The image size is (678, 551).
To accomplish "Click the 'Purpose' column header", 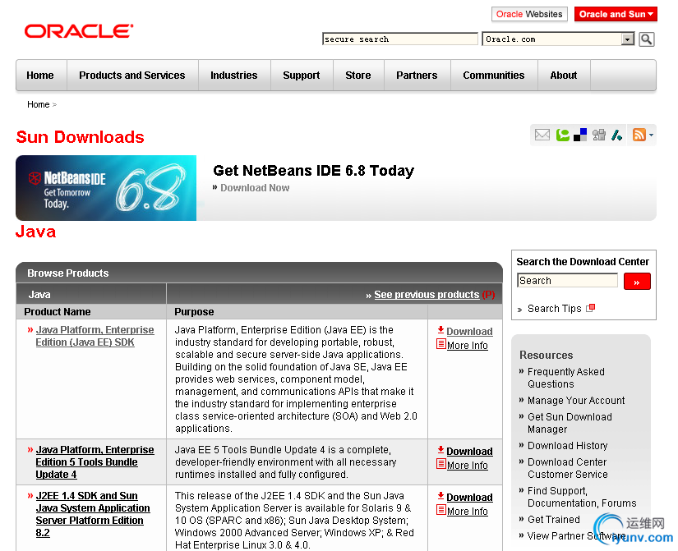I will pos(194,312).
